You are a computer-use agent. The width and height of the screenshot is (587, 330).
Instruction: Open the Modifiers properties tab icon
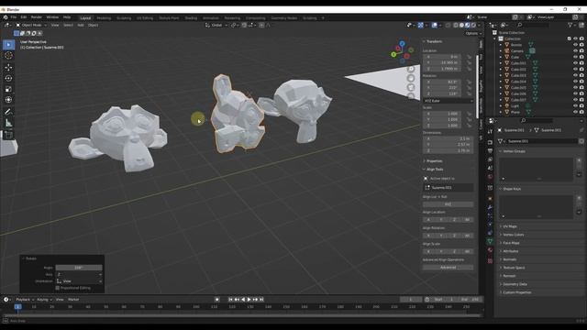[x=490, y=208]
